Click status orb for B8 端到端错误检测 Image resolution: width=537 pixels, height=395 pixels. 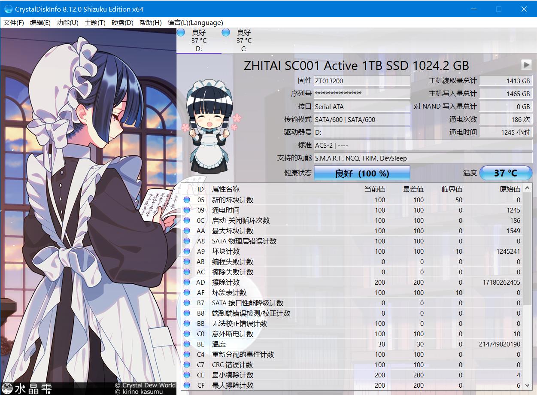pyautogui.click(x=187, y=313)
